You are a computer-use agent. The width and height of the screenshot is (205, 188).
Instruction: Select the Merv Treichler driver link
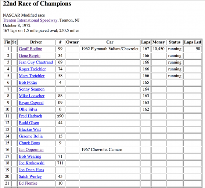pyautogui.click(x=32, y=76)
